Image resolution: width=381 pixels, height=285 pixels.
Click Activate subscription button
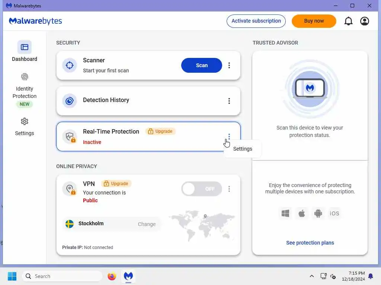coord(256,21)
